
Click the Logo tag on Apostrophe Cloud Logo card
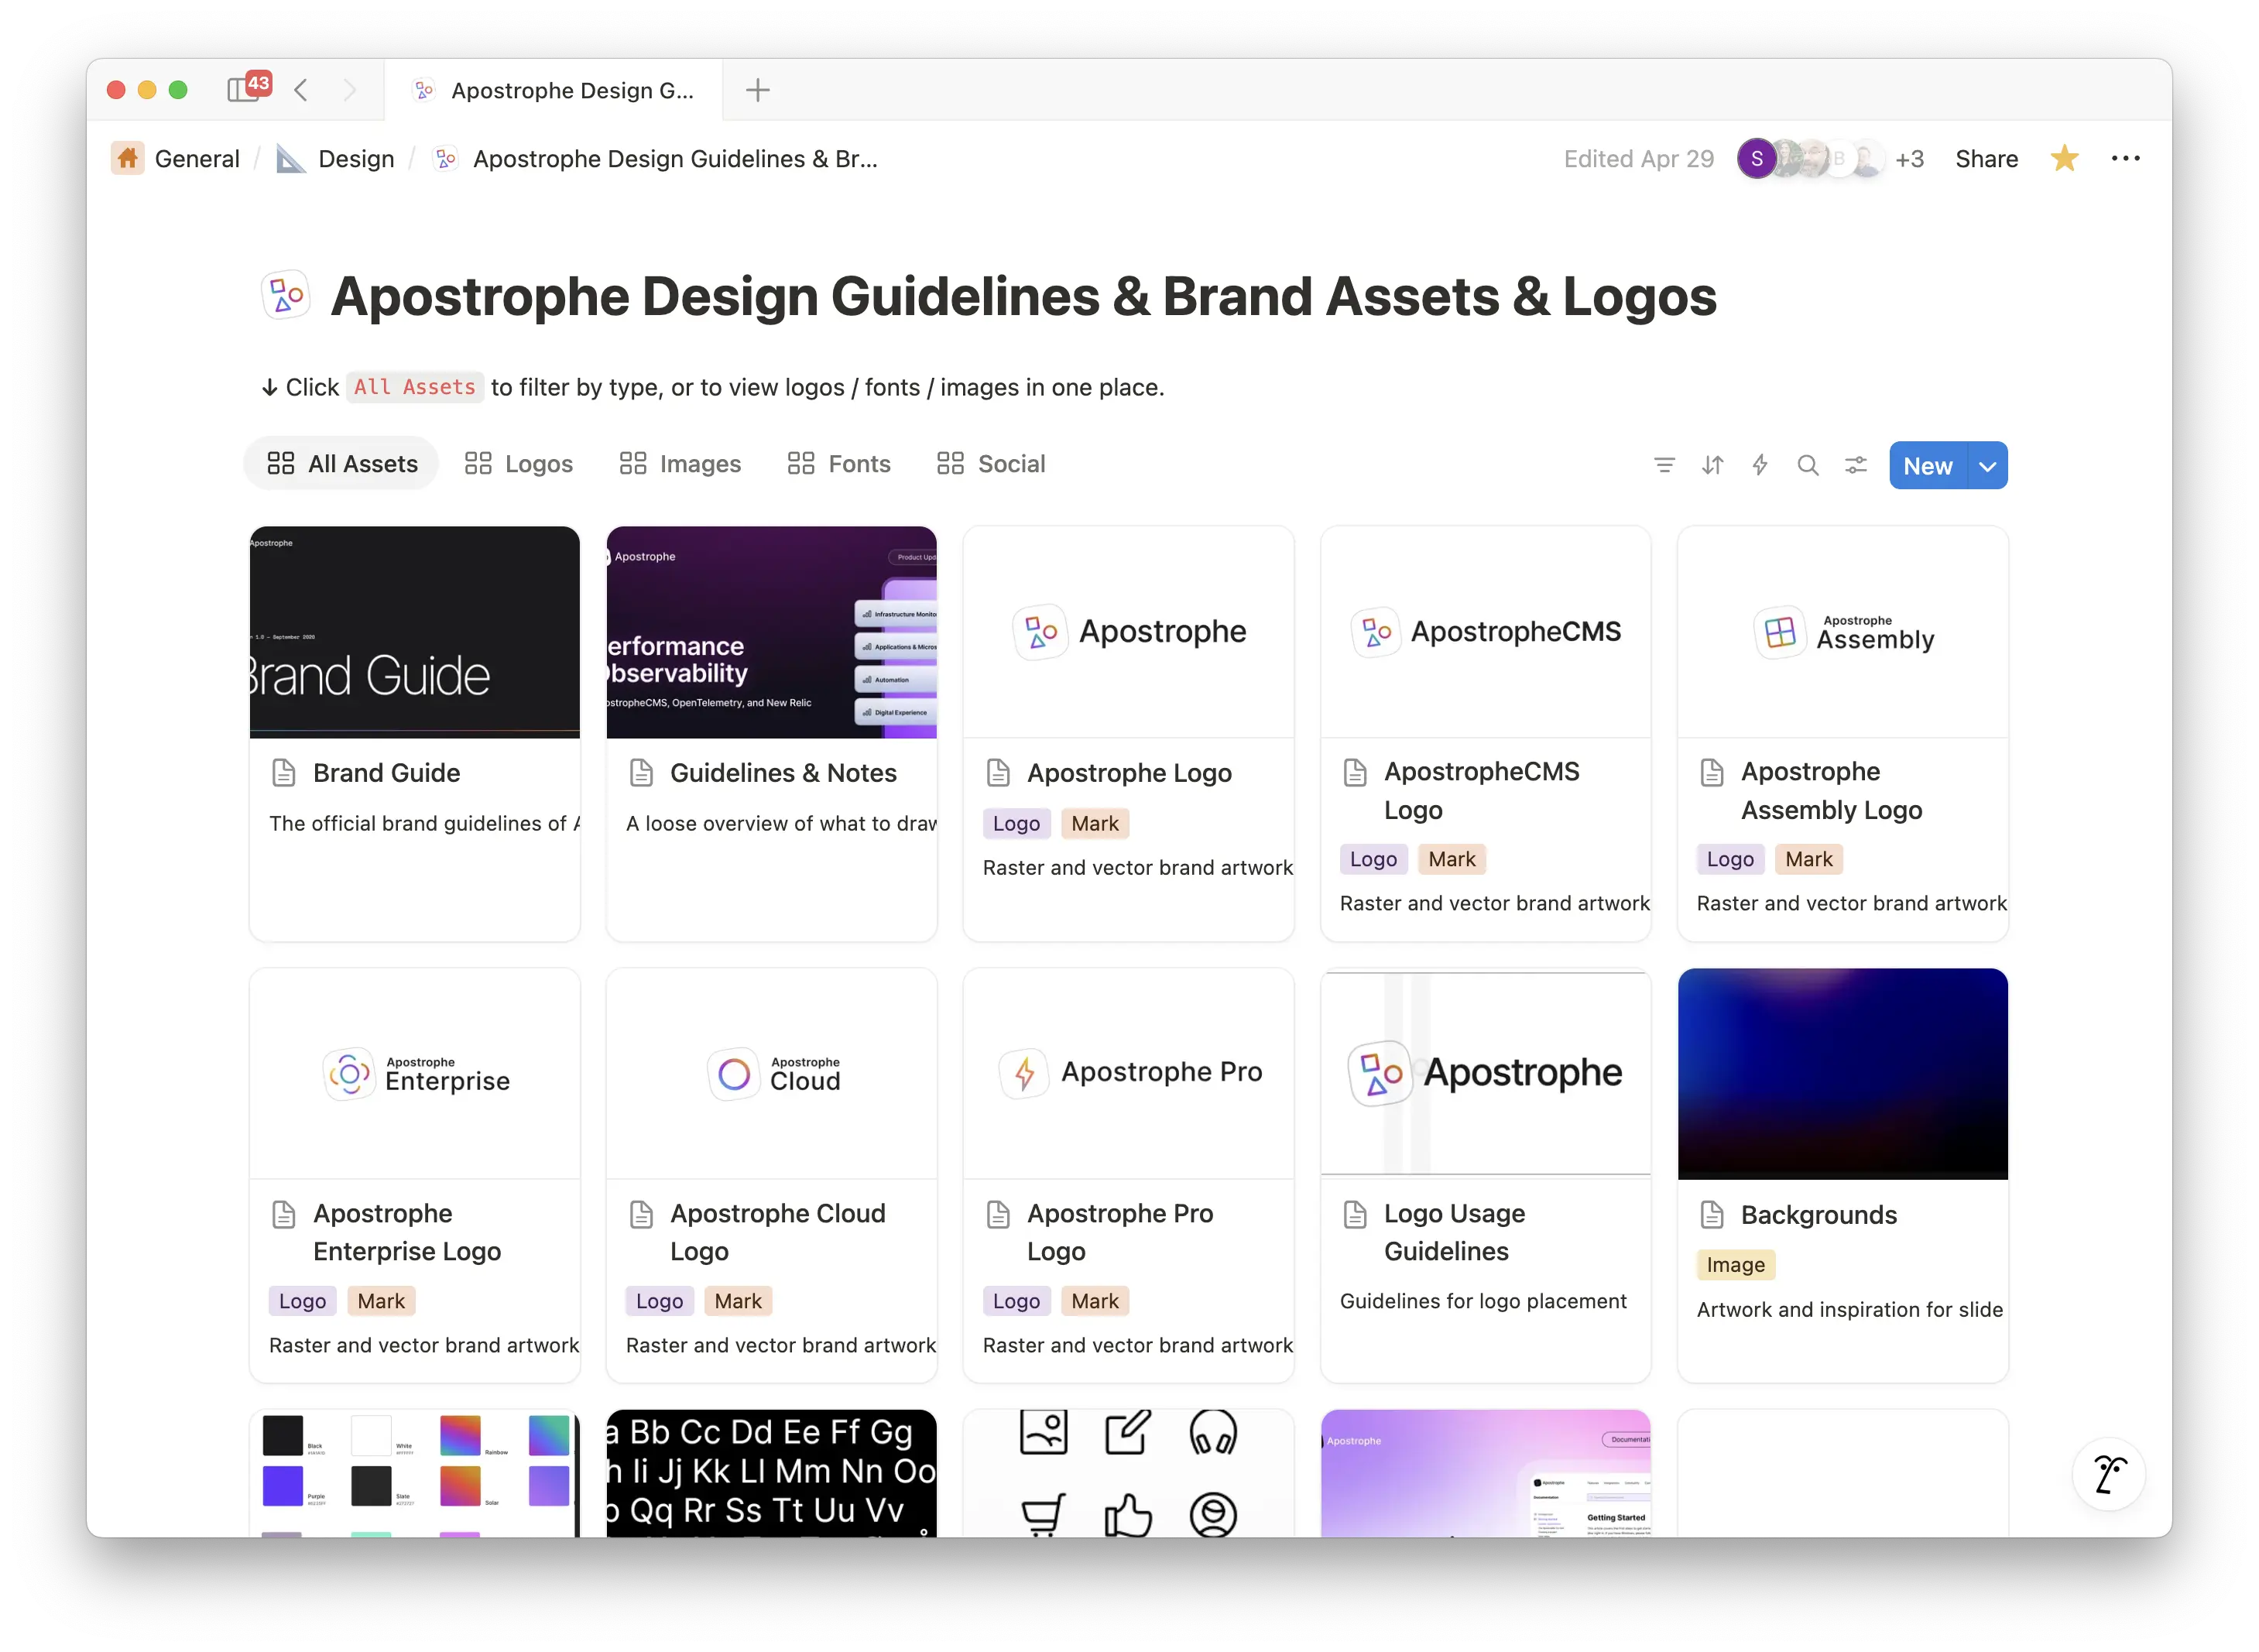[659, 1301]
